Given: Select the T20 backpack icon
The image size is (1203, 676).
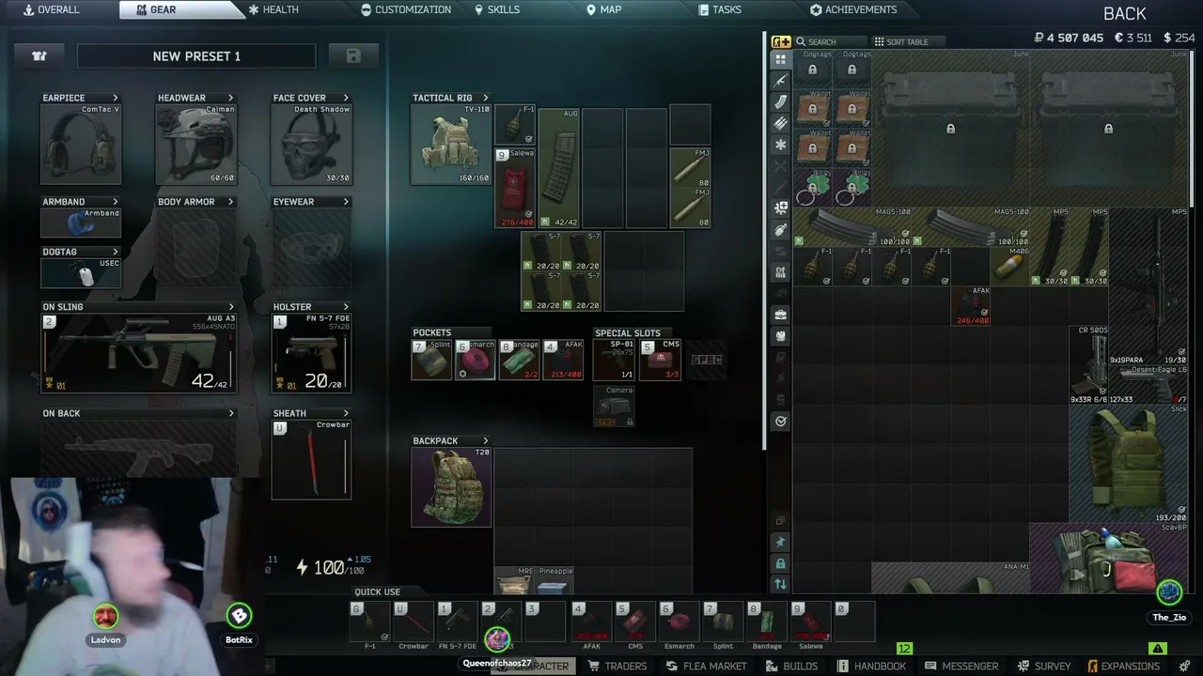Looking at the screenshot, I should click(x=451, y=487).
